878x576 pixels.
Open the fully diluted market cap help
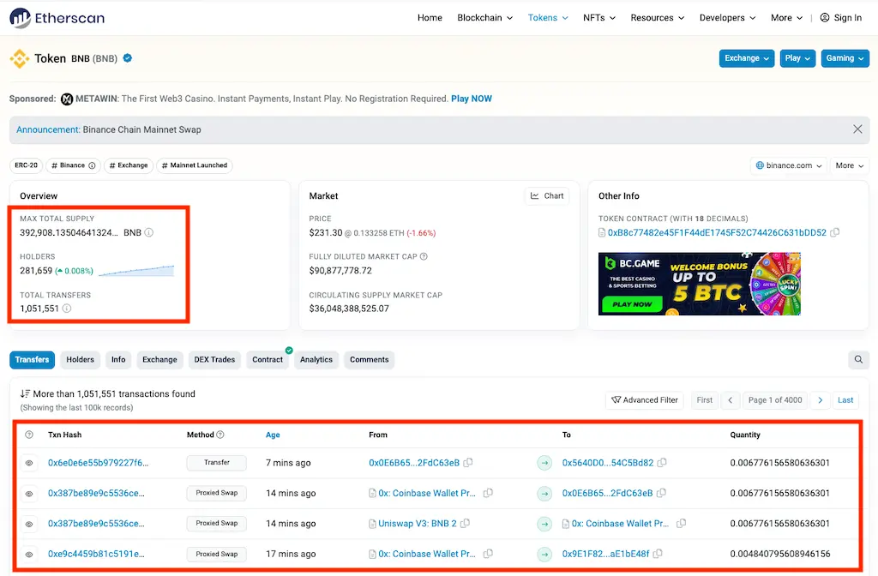click(424, 256)
